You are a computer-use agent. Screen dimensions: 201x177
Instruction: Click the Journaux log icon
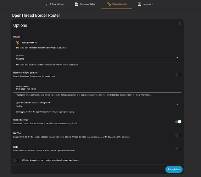pos(139,4)
